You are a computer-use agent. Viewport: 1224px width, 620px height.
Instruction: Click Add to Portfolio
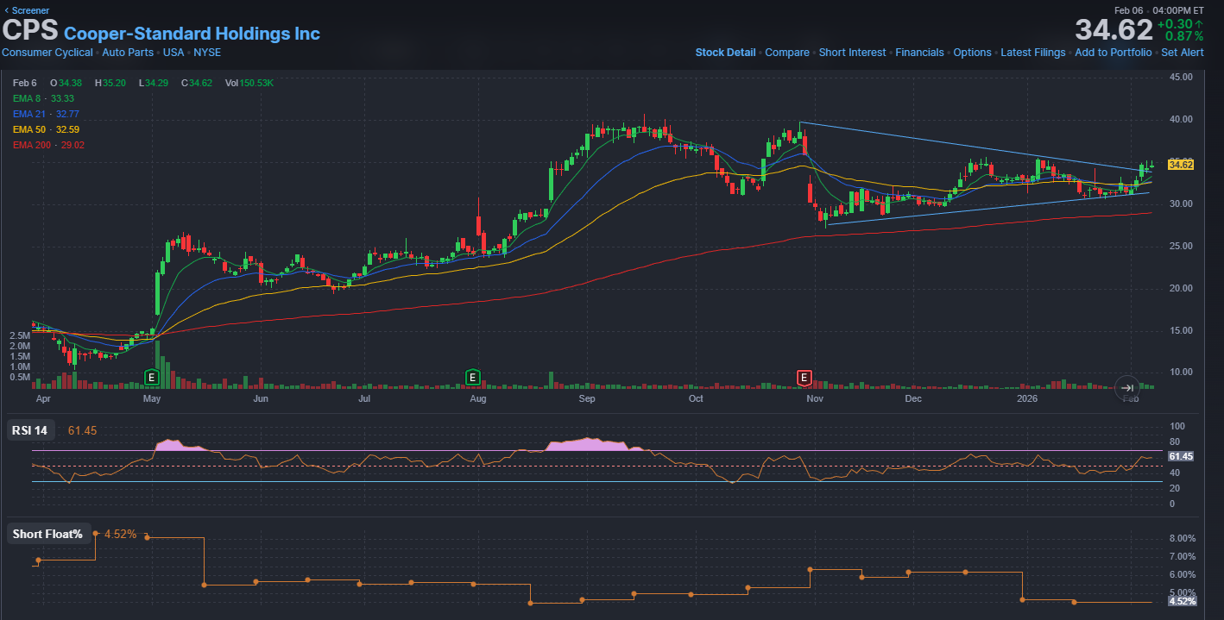[1113, 53]
